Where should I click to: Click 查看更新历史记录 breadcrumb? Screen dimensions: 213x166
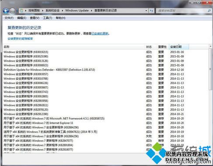click(105, 11)
